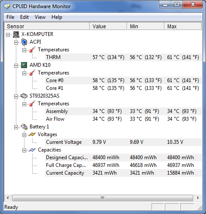The width and height of the screenshot is (206, 214).
Task: Click the Battery 1 icon
Action: point(24,127)
